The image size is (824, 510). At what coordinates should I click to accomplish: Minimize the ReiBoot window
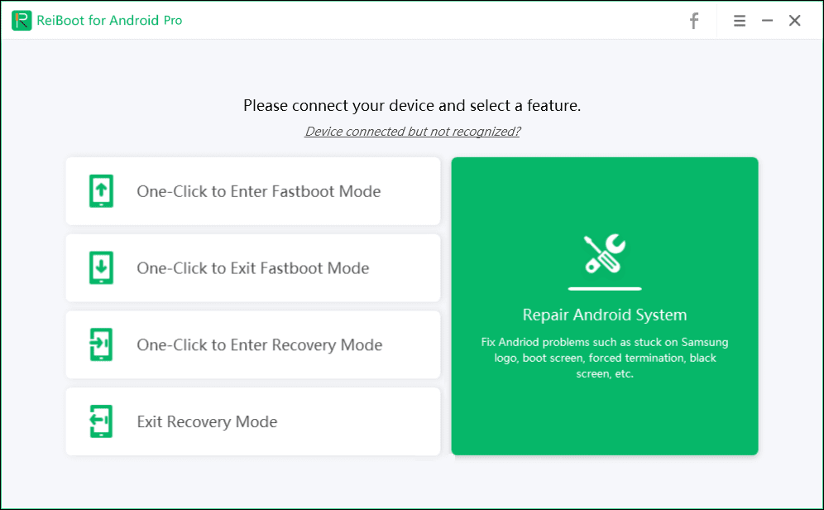click(x=767, y=21)
